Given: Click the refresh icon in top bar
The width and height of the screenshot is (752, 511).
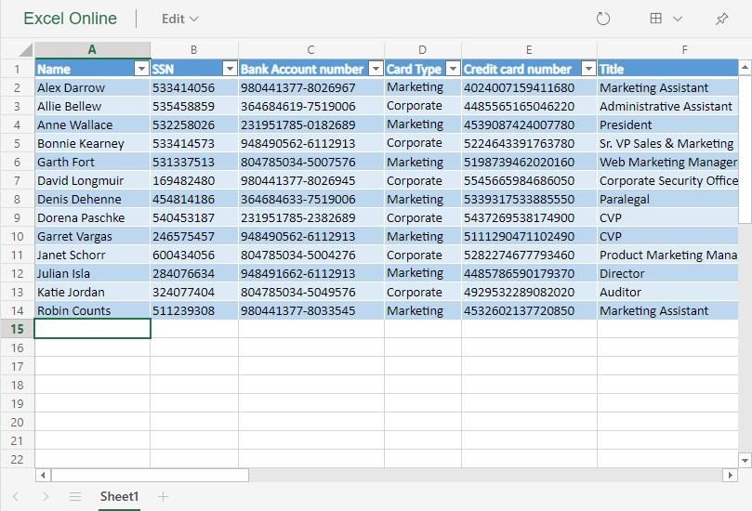Looking at the screenshot, I should pos(603,19).
